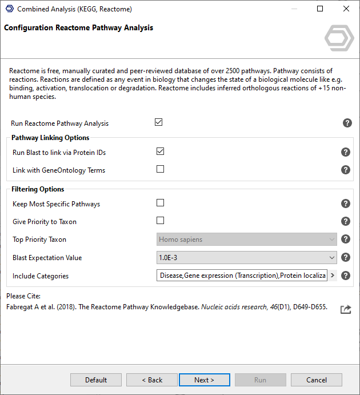Check Keep Most Specific Pathways
Viewport: 360px width, 395px height.
(160, 203)
